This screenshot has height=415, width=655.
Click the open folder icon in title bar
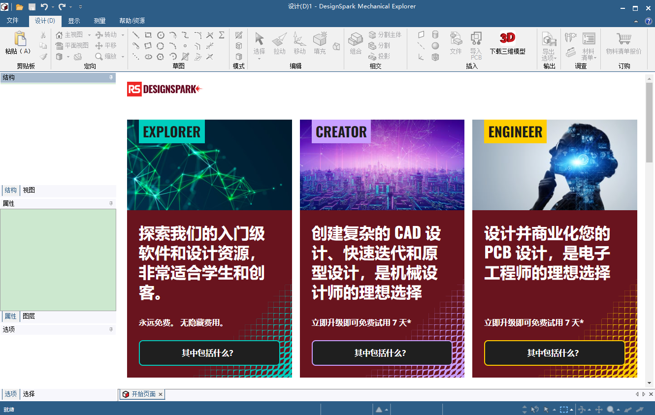click(20, 7)
